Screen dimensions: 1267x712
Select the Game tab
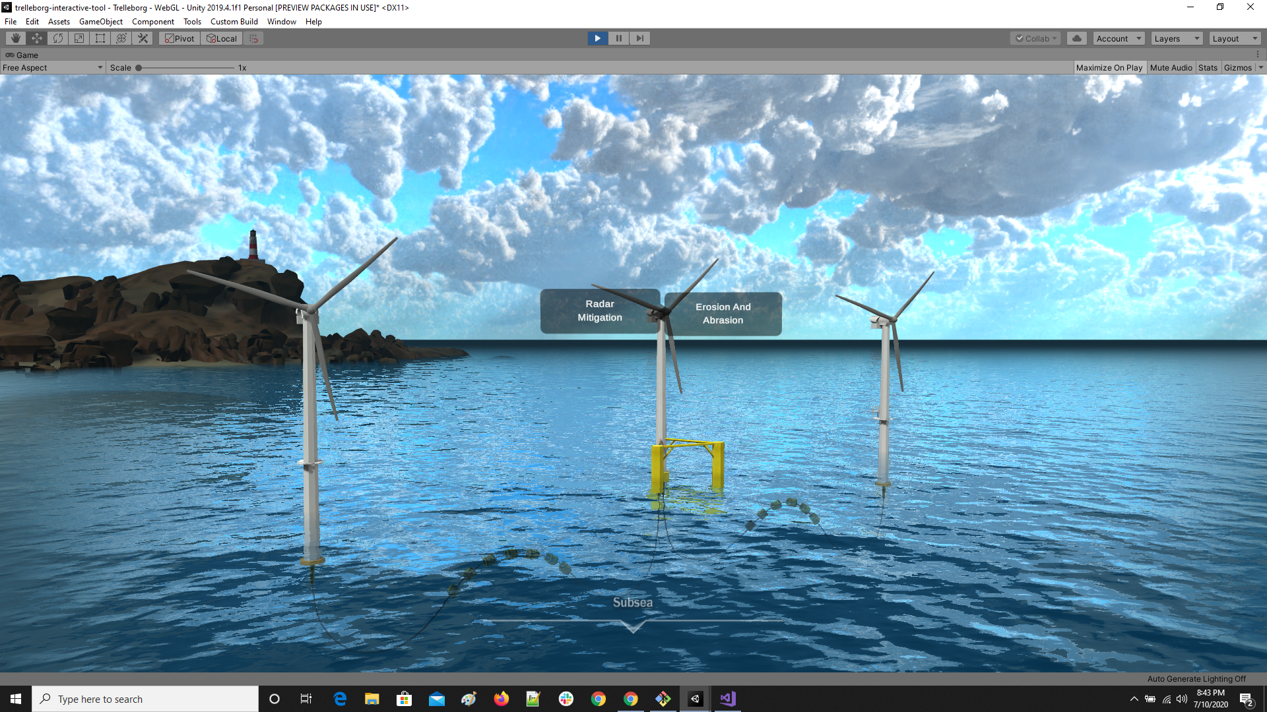[22, 55]
